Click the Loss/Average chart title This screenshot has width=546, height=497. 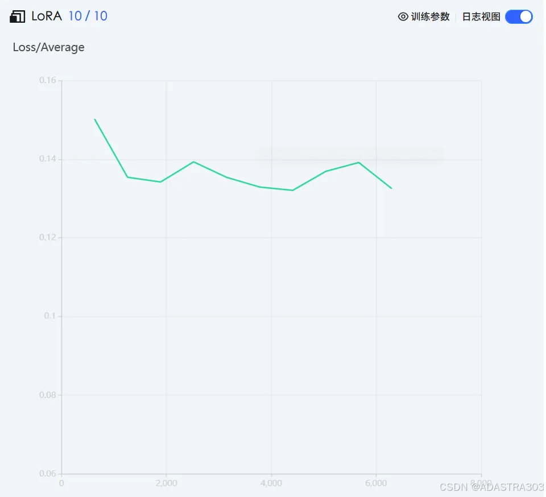[48, 48]
